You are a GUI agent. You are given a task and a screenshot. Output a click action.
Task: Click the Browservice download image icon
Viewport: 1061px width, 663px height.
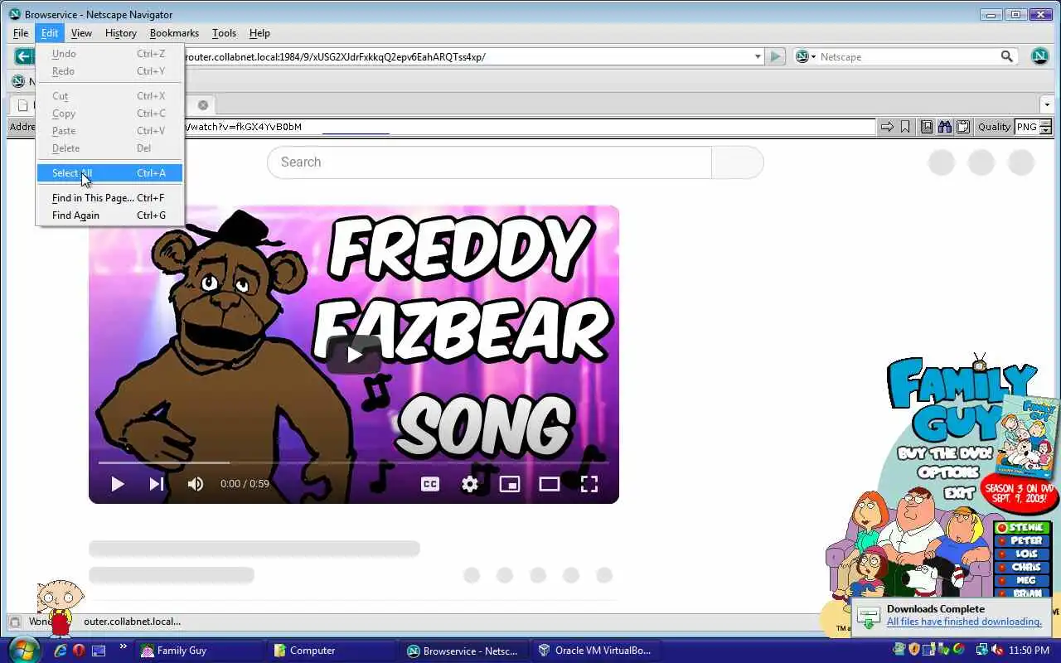926,127
